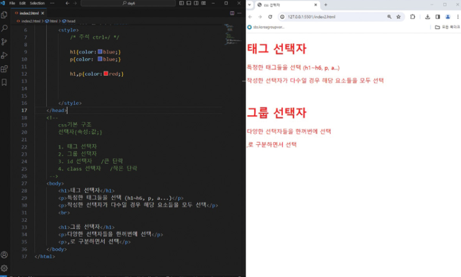Click the VS Code logo icon
The width and height of the screenshot is (461, 277).
[3, 3]
